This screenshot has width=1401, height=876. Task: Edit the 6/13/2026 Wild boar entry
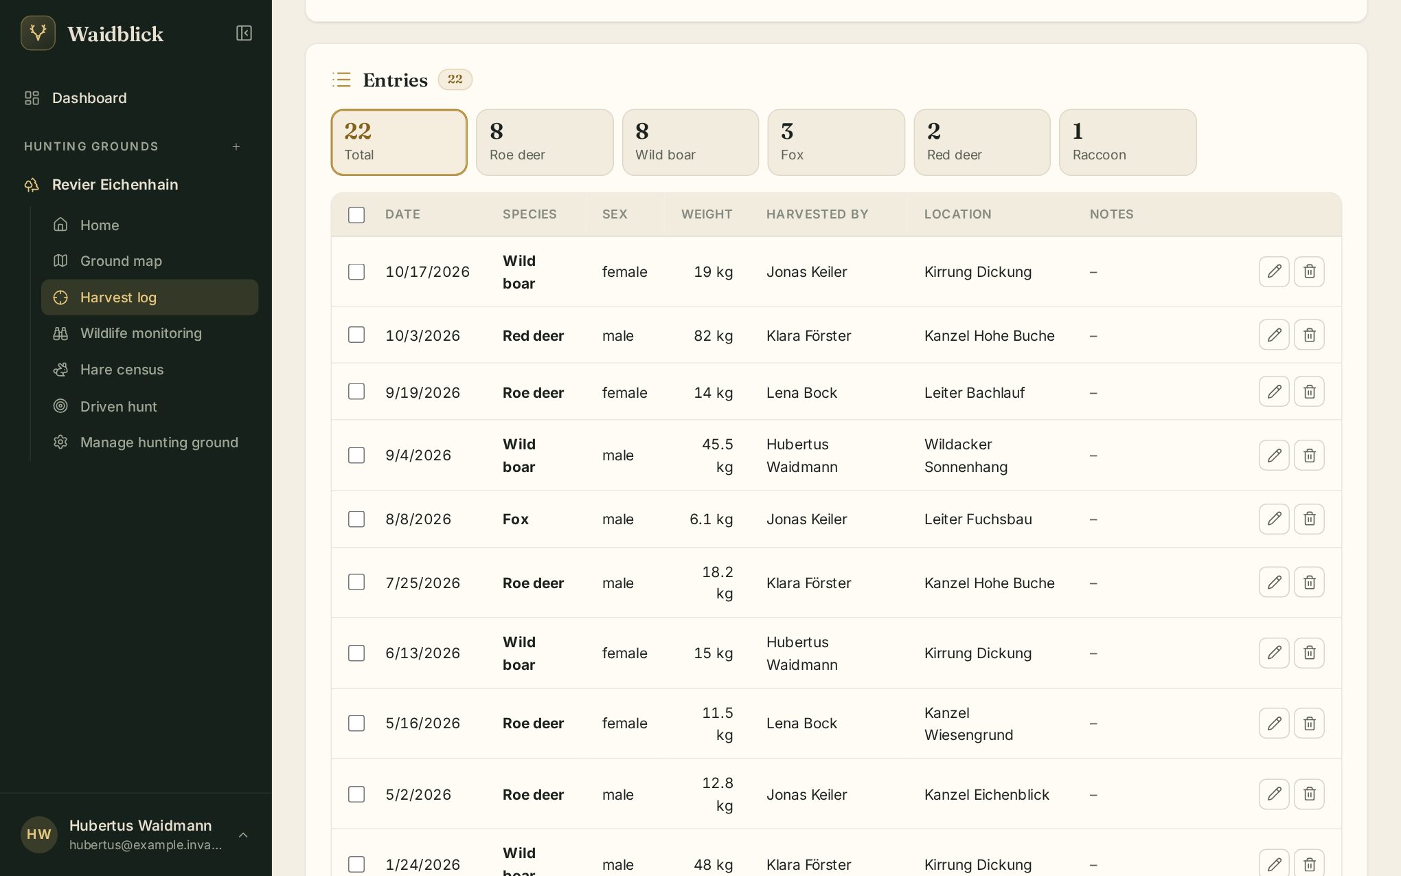tap(1274, 653)
